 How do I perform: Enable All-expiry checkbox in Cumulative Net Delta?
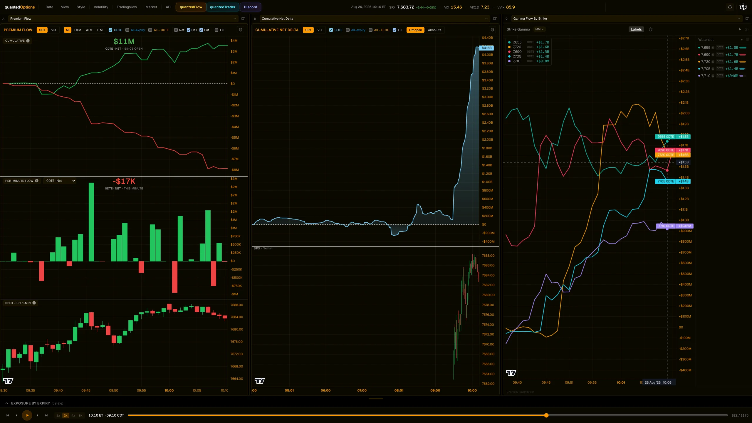tap(348, 30)
